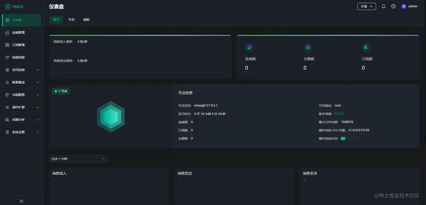Click the 插件扩展 puzzle icon
Viewport: 426px width, 205px height.
(x=7, y=107)
